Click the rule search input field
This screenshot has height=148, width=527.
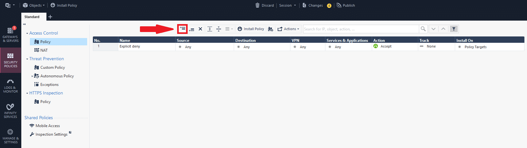(x=360, y=29)
